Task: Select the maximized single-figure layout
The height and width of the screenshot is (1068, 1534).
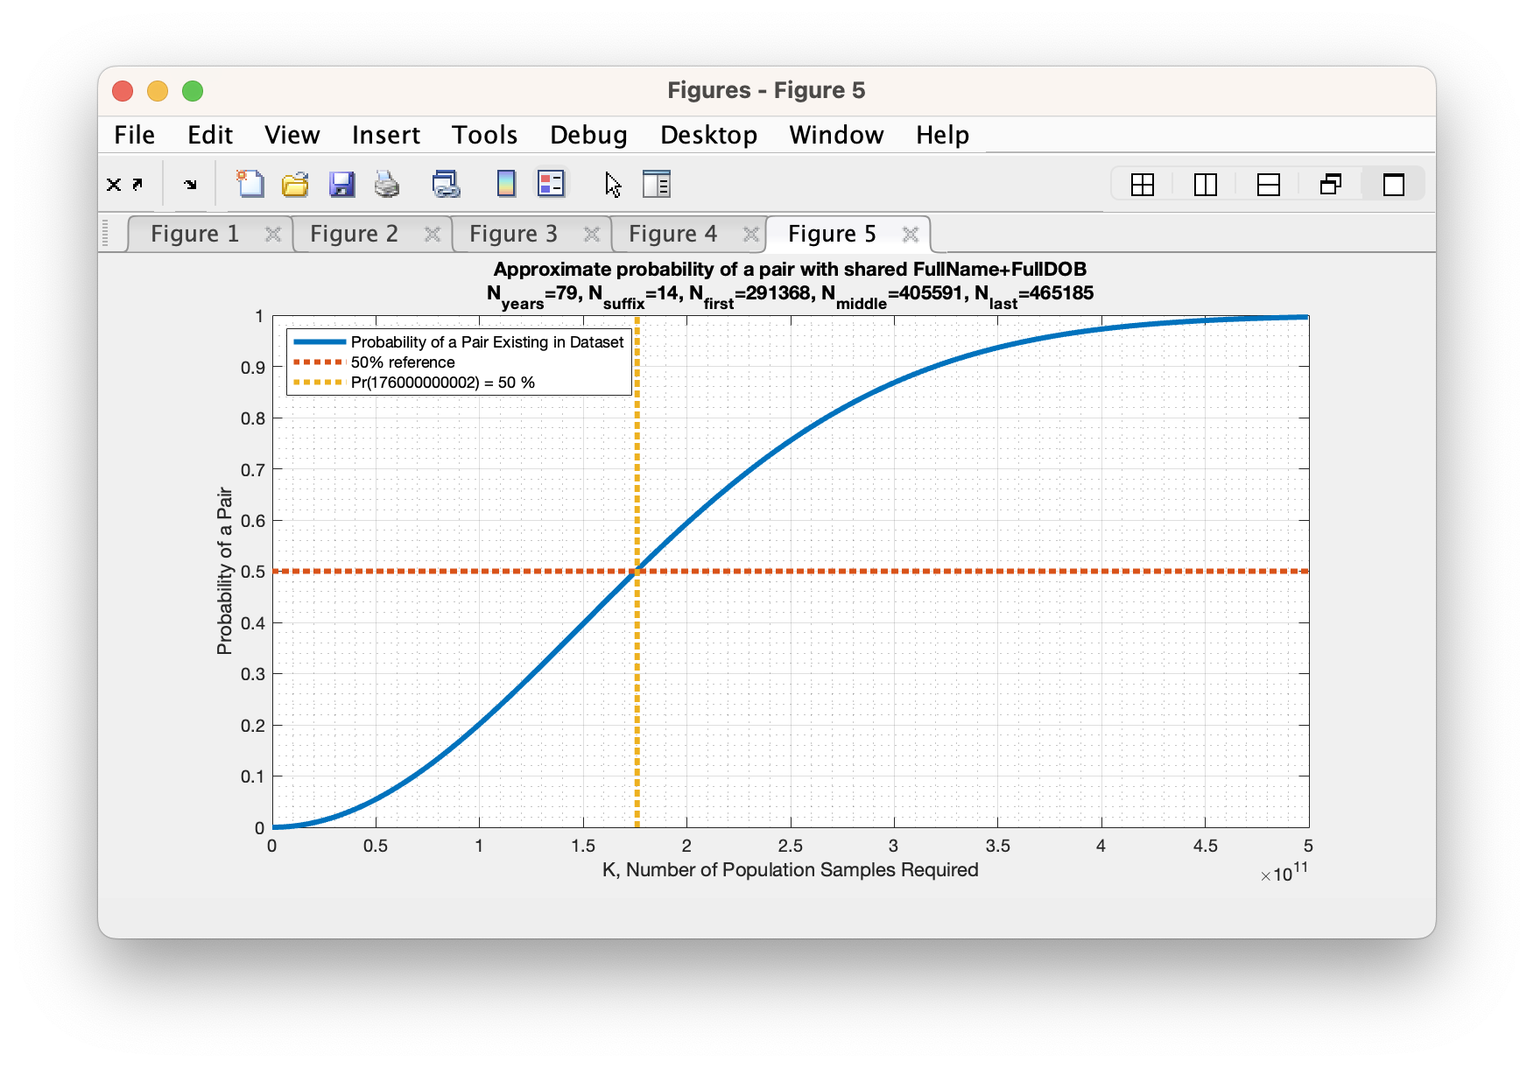Action: [x=1393, y=185]
